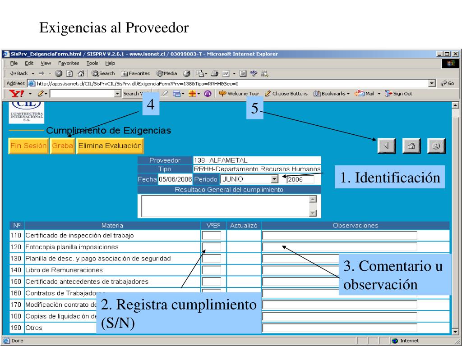The height and width of the screenshot is (346, 462).
Task: Click Observaciones field for row 170
Action: (x=340, y=305)
